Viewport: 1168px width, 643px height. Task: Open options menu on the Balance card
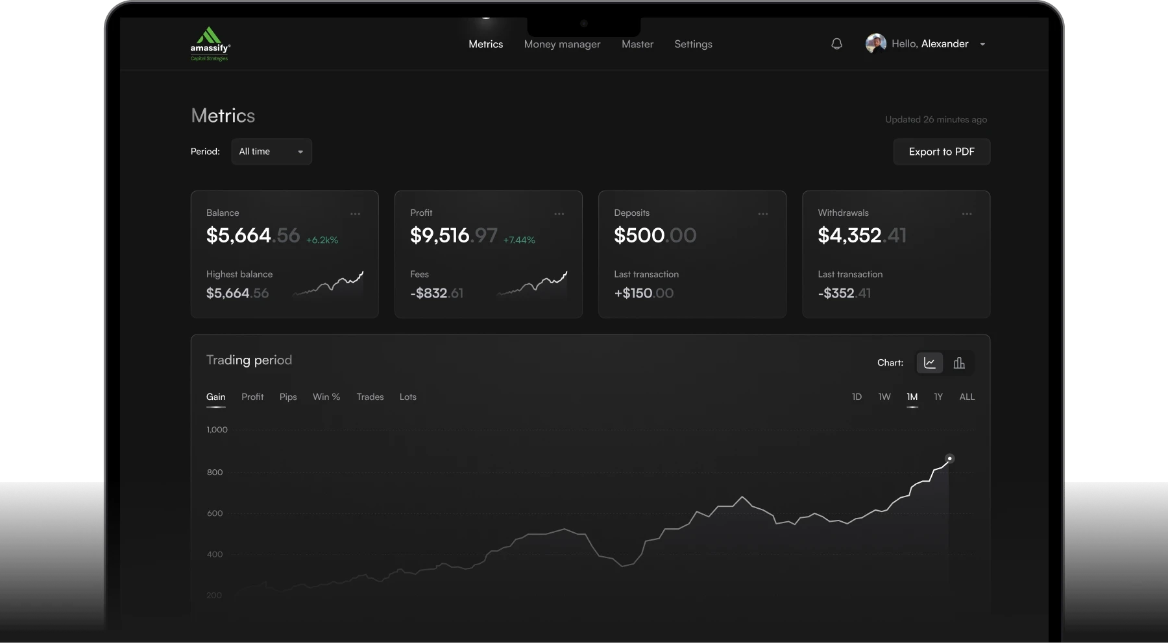(355, 214)
